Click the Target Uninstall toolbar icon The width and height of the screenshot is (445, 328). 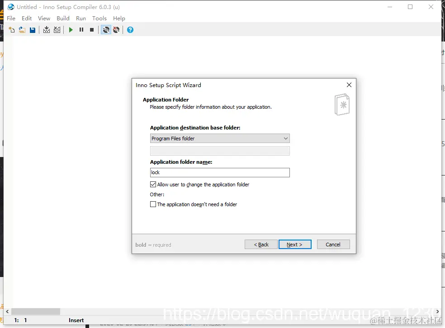pos(116,30)
